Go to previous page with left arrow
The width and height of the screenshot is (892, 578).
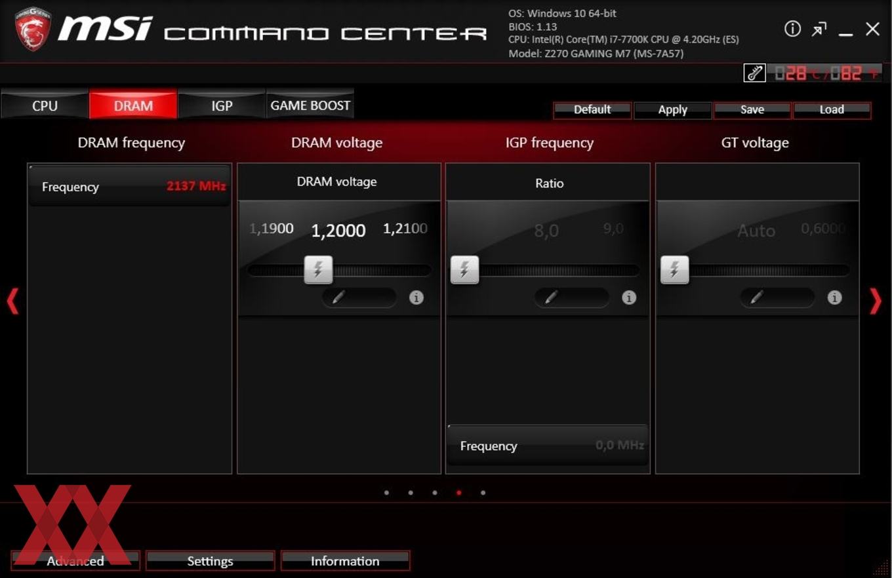pyautogui.click(x=12, y=301)
